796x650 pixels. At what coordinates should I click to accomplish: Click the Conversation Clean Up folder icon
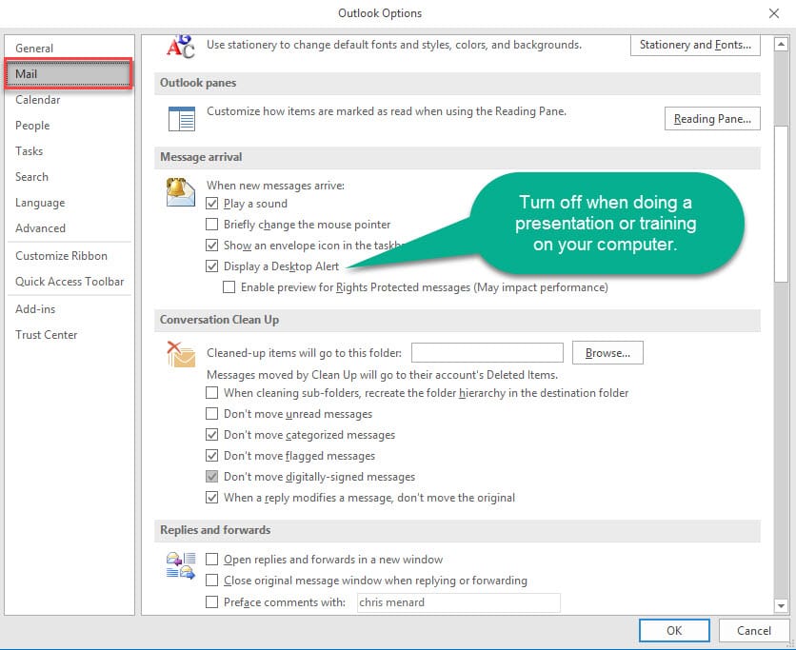[181, 353]
